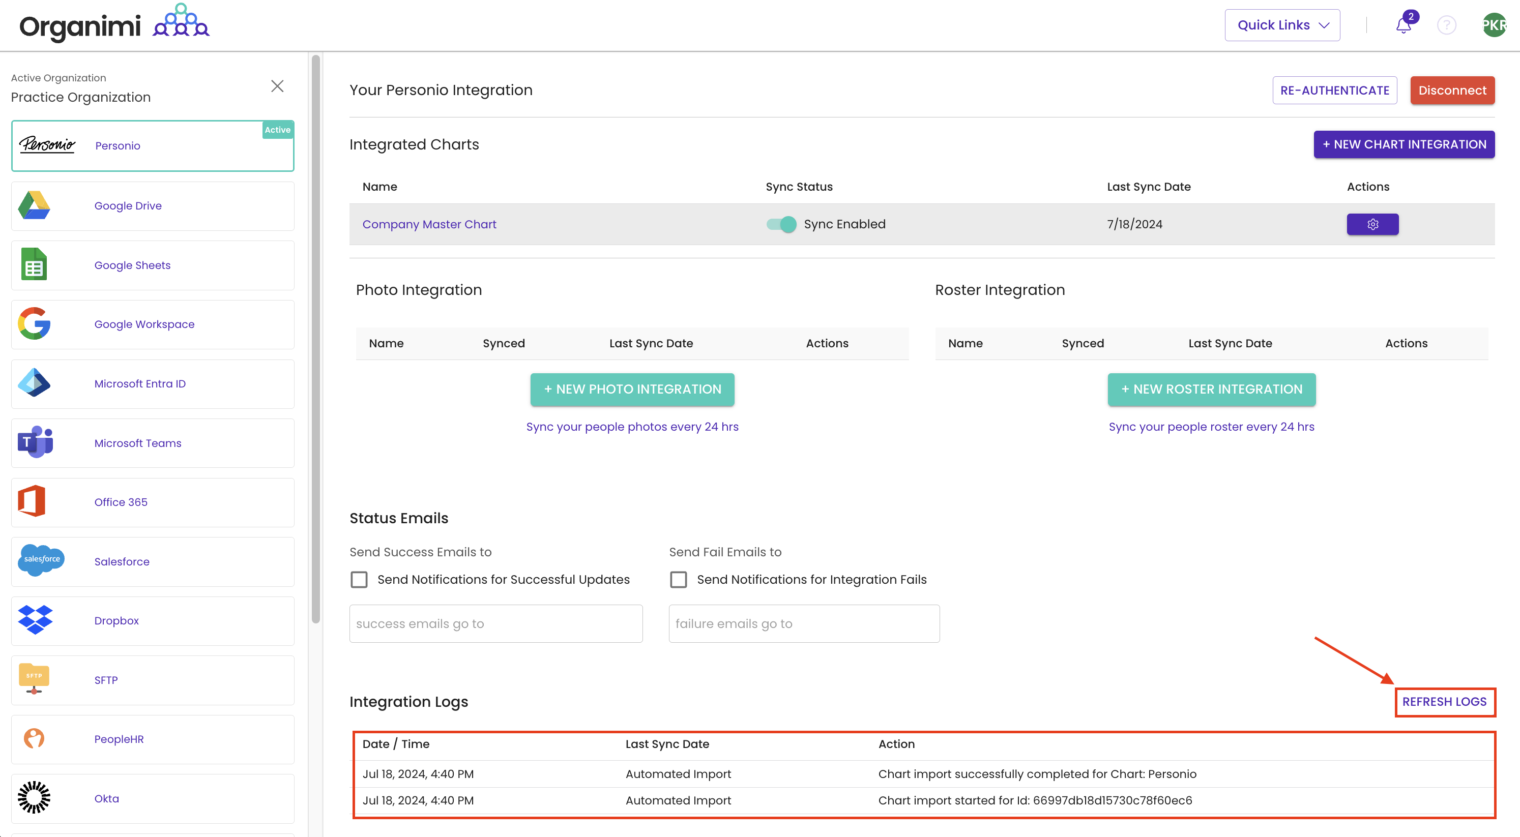Viewport: 1520px width, 837px height.
Task: Click Integrated Charts Sync Status column header
Action: 799,187
